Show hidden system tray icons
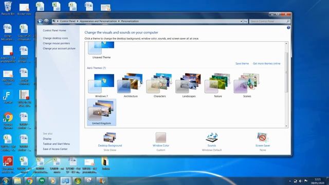Viewport: 329px width, 185px height. coord(290,181)
